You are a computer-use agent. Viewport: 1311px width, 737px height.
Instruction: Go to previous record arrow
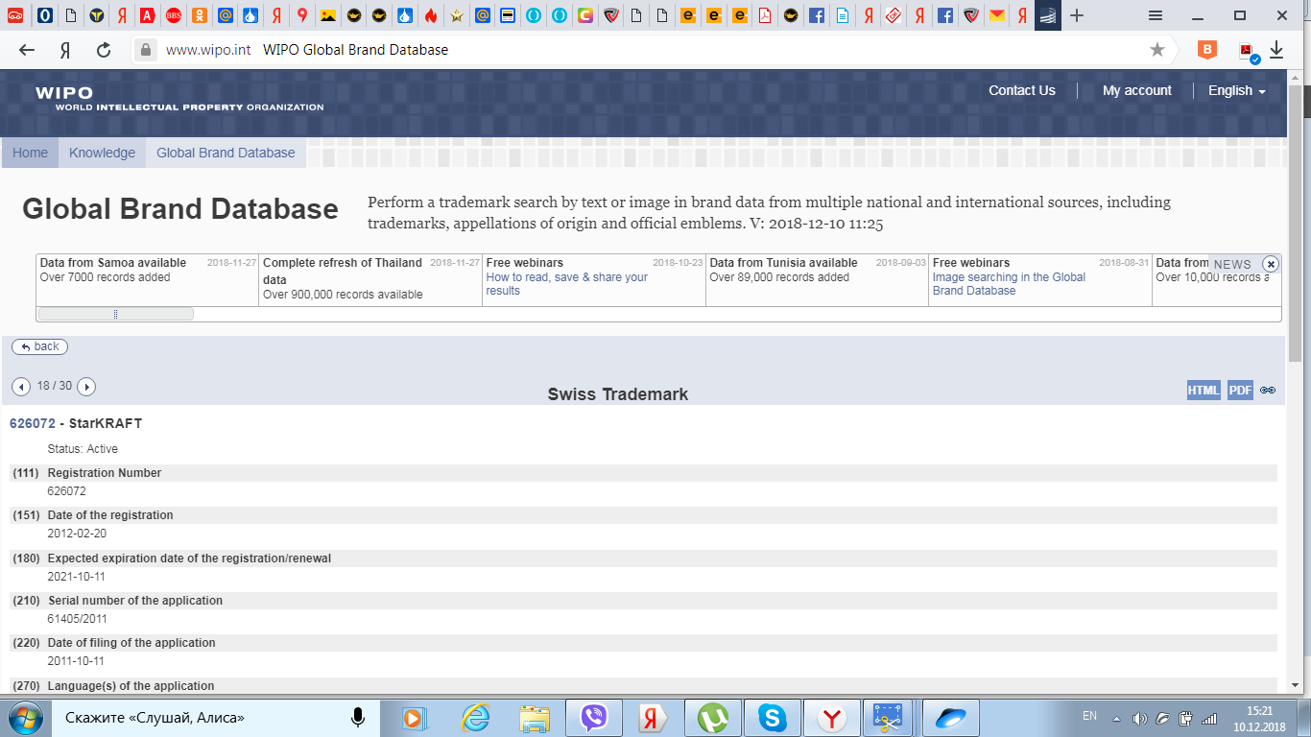(21, 387)
